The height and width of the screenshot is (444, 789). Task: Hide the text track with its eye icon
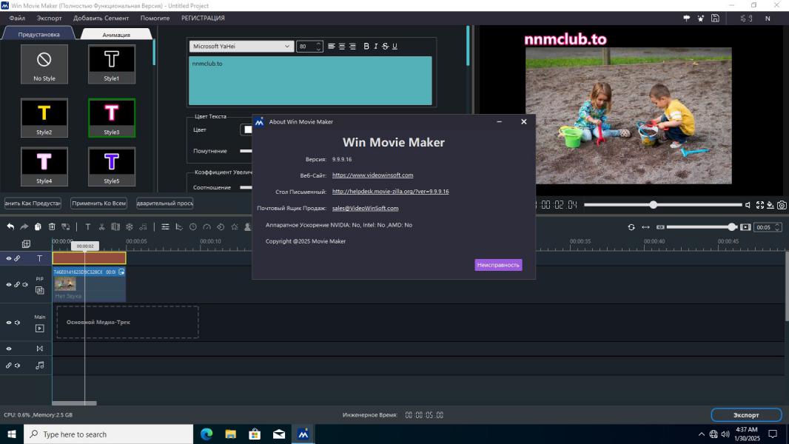click(x=9, y=258)
